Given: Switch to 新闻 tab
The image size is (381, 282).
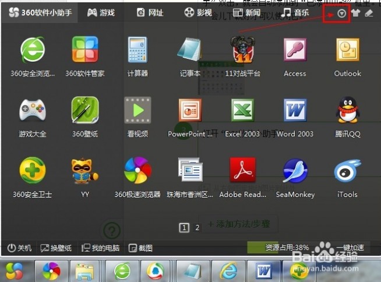Looking at the screenshot, I should (x=246, y=12).
